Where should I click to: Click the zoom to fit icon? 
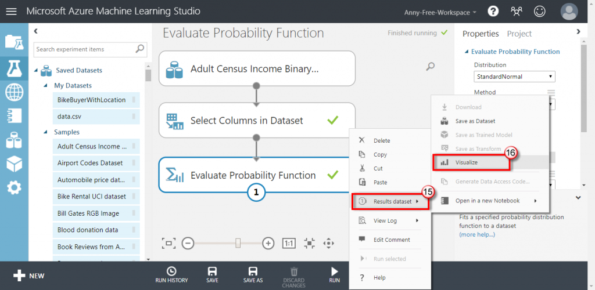coord(169,243)
